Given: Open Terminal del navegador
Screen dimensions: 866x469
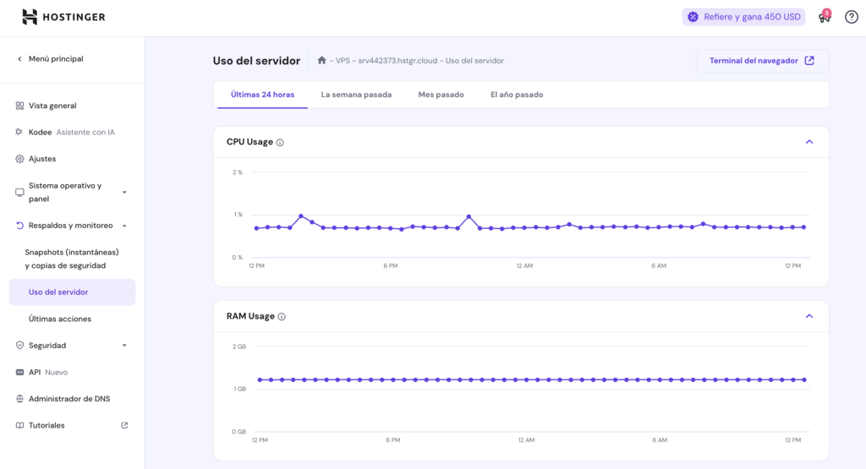Looking at the screenshot, I should (761, 61).
